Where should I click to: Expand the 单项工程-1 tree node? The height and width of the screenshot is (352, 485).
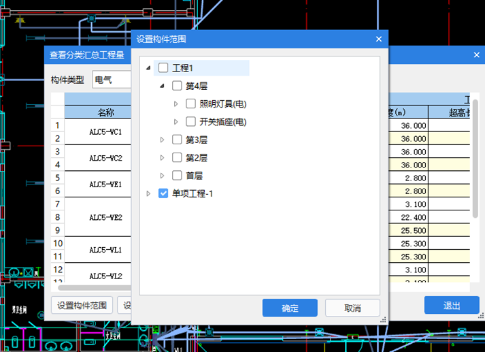point(148,193)
